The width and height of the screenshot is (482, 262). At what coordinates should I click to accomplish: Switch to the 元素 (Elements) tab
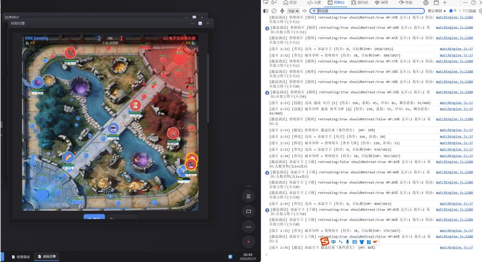(314, 3)
